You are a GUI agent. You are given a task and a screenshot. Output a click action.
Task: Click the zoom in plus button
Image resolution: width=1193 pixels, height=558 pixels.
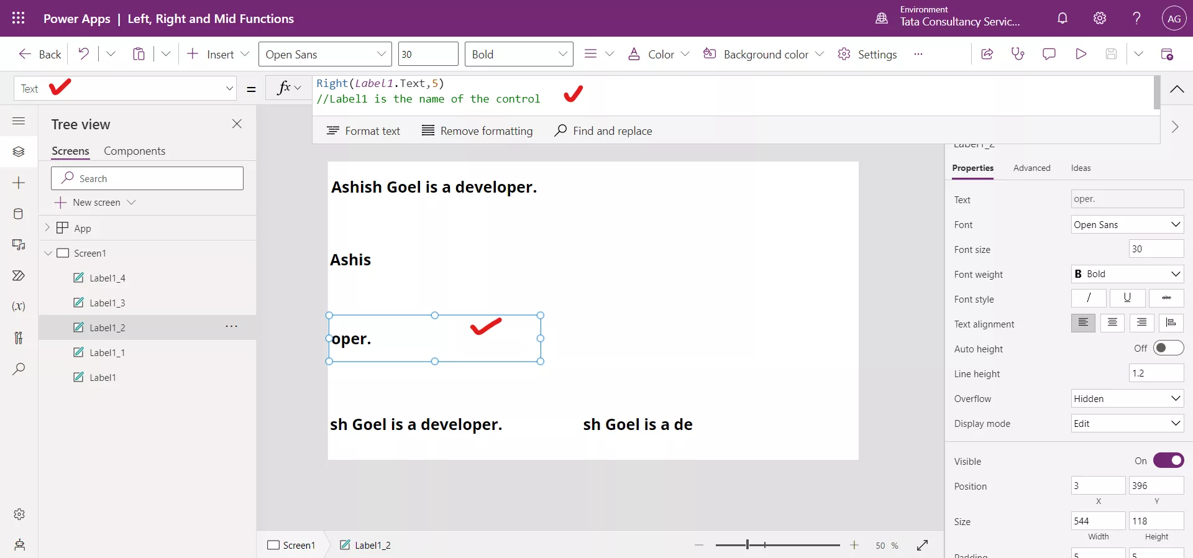click(x=854, y=545)
